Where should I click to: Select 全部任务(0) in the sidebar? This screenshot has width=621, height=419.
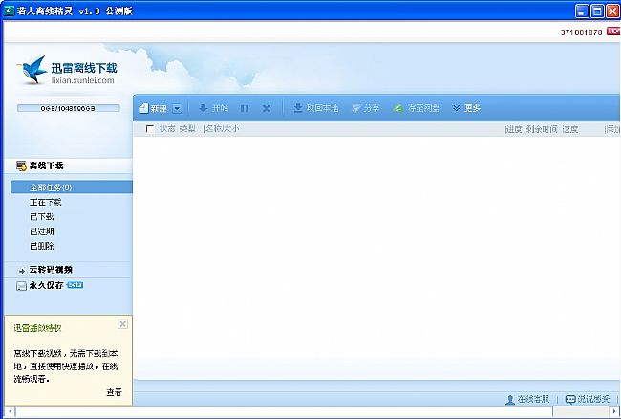pyautogui.click(x=72, y=187)
